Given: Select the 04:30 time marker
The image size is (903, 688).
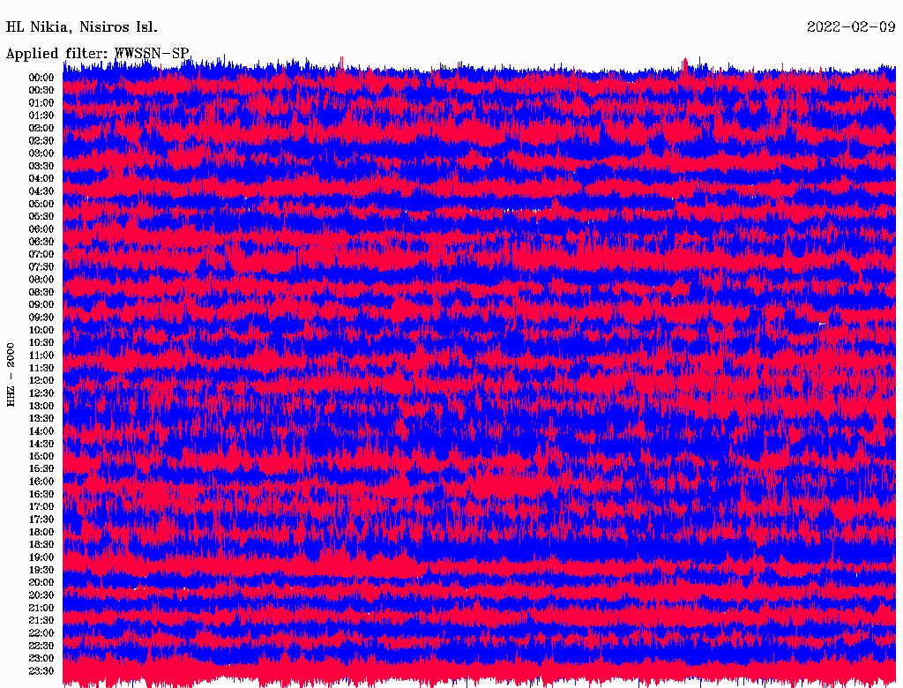Looking at the screenshot, I should pyautogui.click(x=41, y=191).
